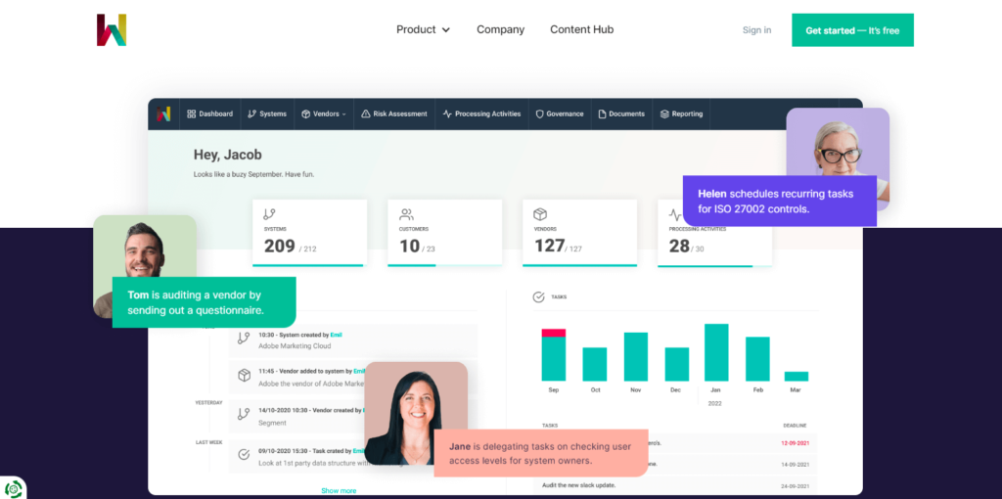Click the Vendors cube icon in navbar
Image resolution: width=1002 pixels, height=499 pixels.
coord(306,113)
